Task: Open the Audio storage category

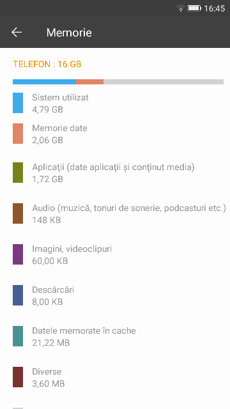Action: click(115, 213)
